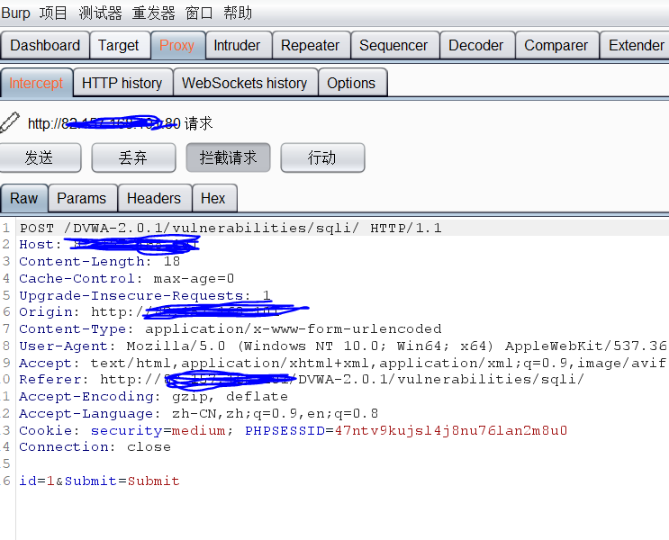Select the Raw view tab
The width and height of the screenshot is (669, 540).
[24, 198]
